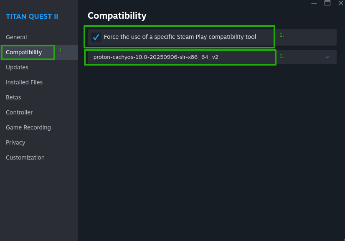Open the Betas tab

13,97
